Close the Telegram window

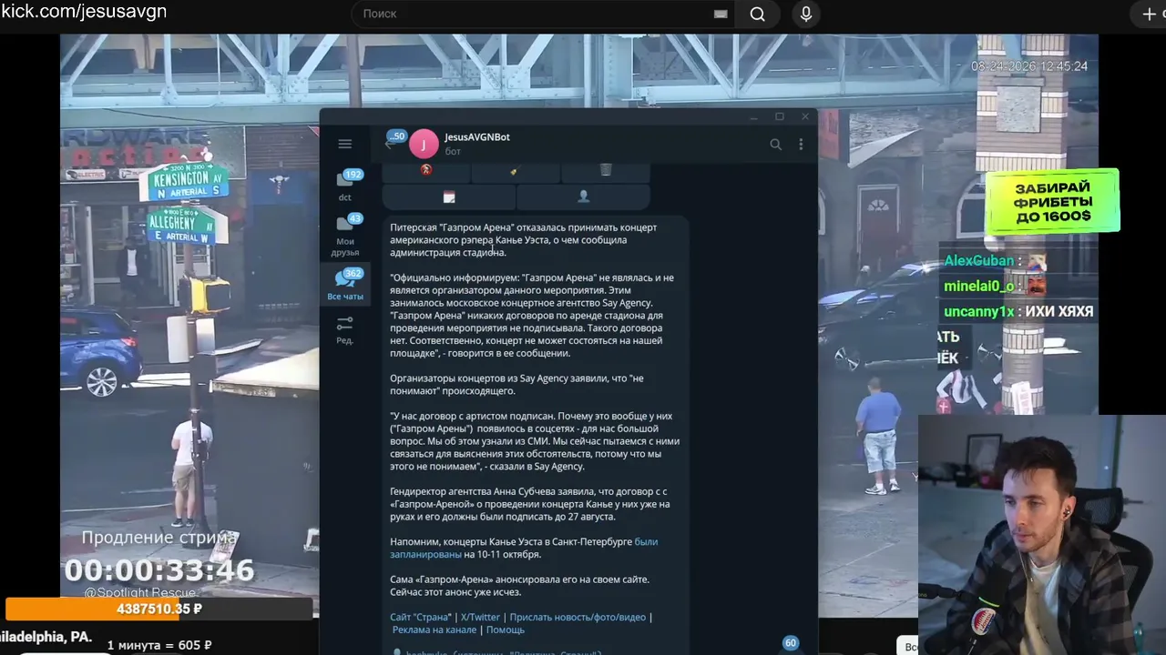(804, 117)
